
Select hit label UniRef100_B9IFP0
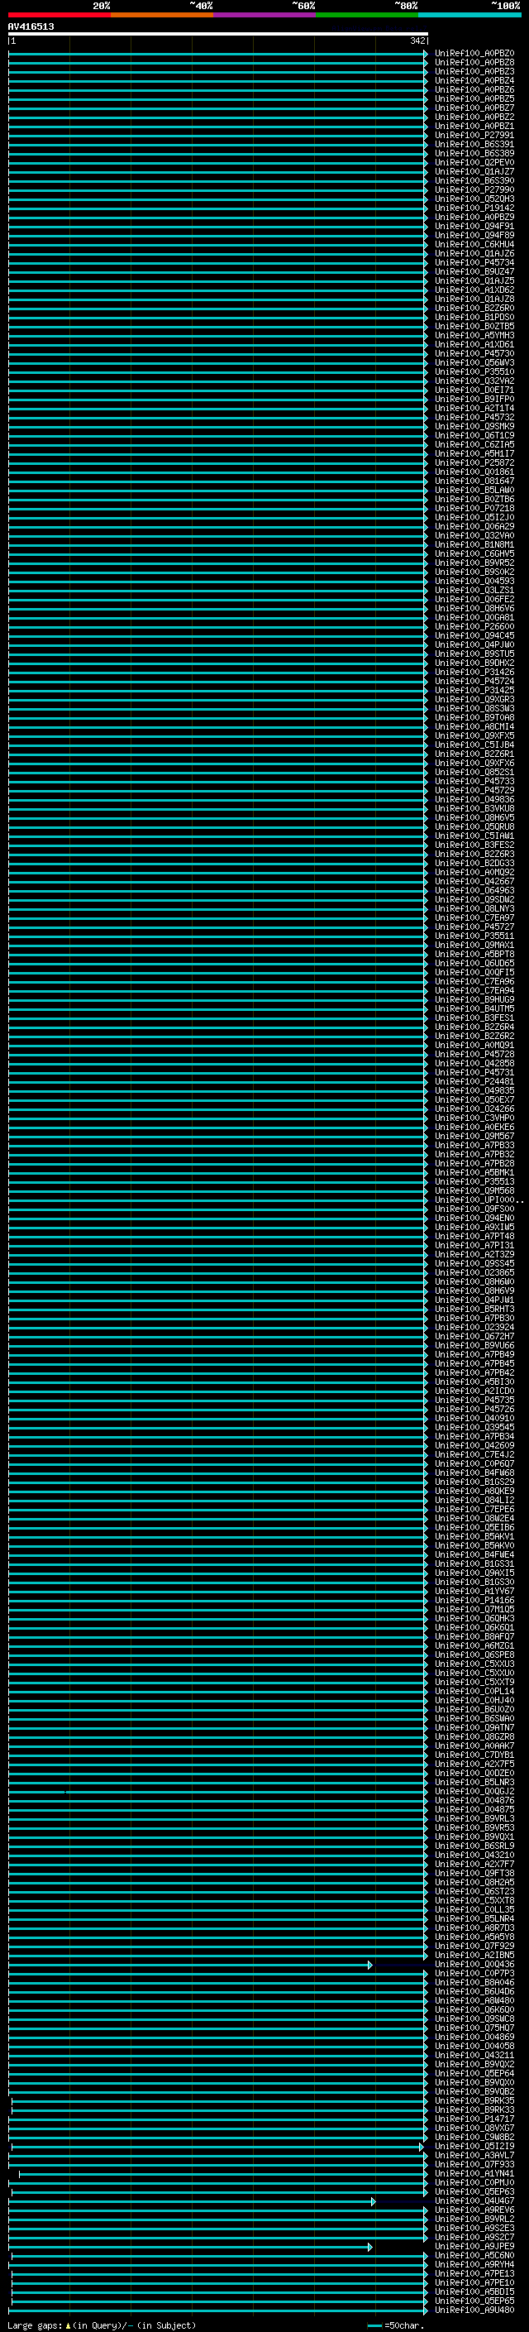click(x=474, y=400)
